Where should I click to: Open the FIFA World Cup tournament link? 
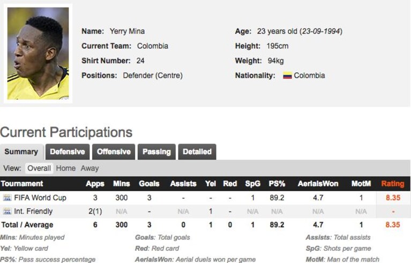pyautogui.click(x=40, y=198)
